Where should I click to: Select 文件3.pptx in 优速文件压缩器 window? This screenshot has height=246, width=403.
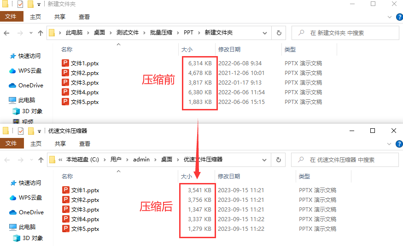coord(81,209)
